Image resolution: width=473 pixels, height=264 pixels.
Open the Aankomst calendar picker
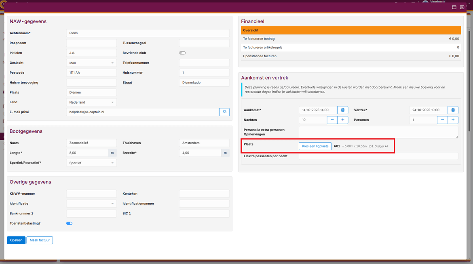(342, 110)
